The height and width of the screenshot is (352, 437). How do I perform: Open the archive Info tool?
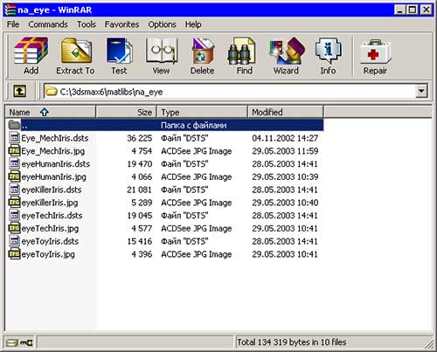point(328,51)
